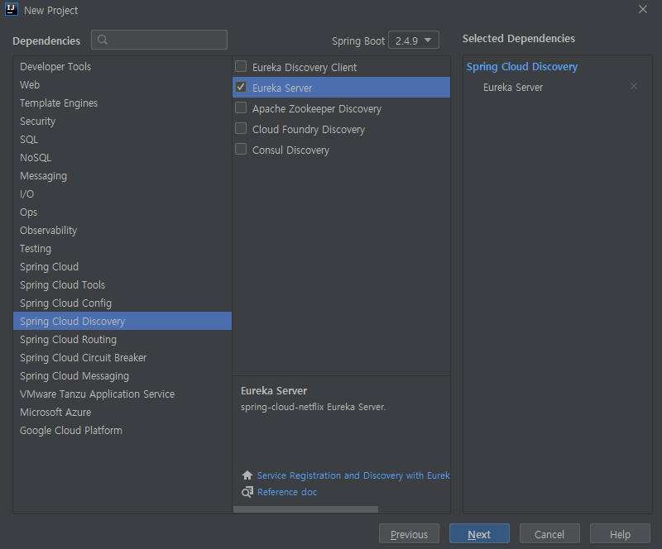Open the Testing category
Viewport: 662px width, 549px height.
(x=122, y=248)
